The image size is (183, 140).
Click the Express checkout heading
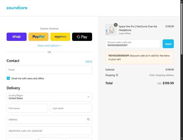tap(49, 29)
